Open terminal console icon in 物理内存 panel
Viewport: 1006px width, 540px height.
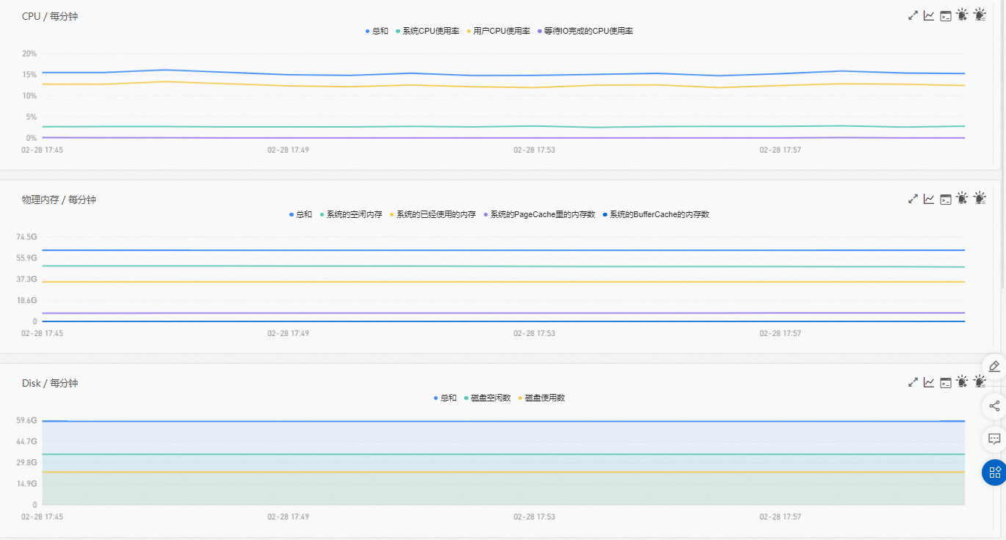pyautogui.click(x=946, y=199)
